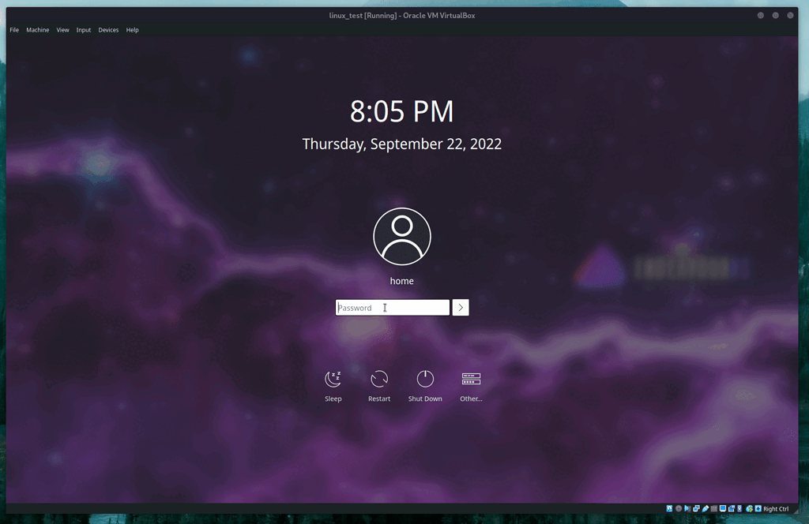The height and width of the screenshot is (524, 809).
Task: Click the audio status icon in status bar
Action: (x=687, y=508)
